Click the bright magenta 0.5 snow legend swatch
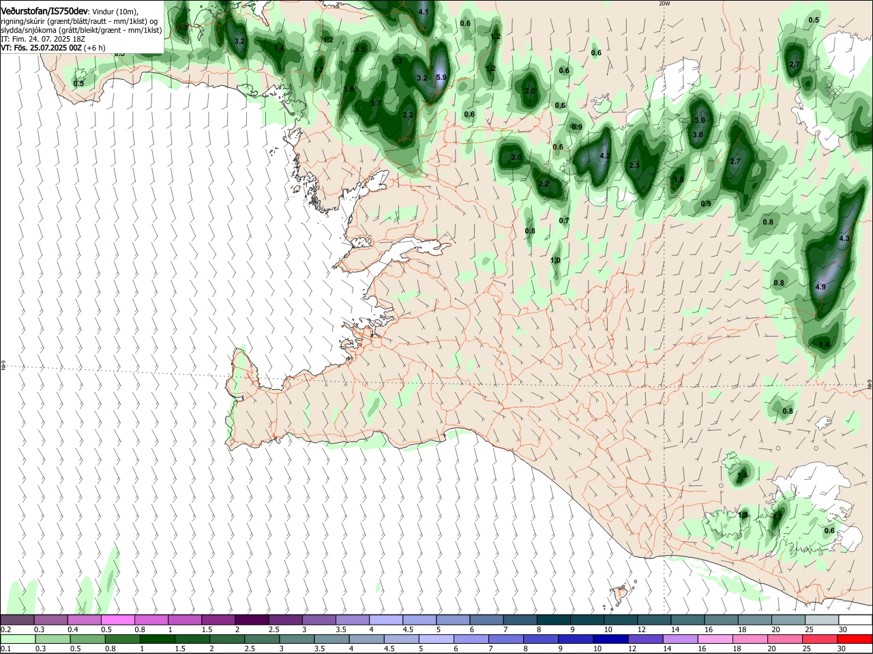This screenshot has height=654, width=873. (117, 620)
